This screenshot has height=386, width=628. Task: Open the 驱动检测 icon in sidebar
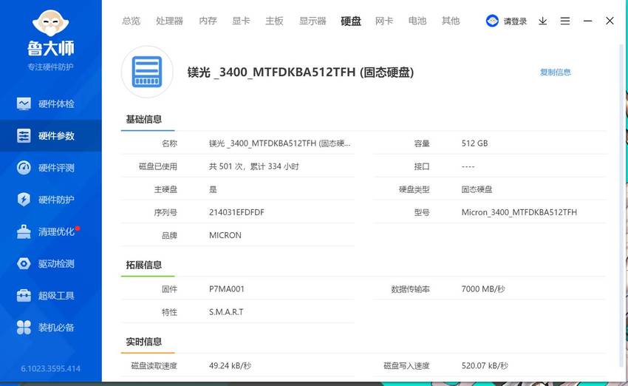click(24, 264)
